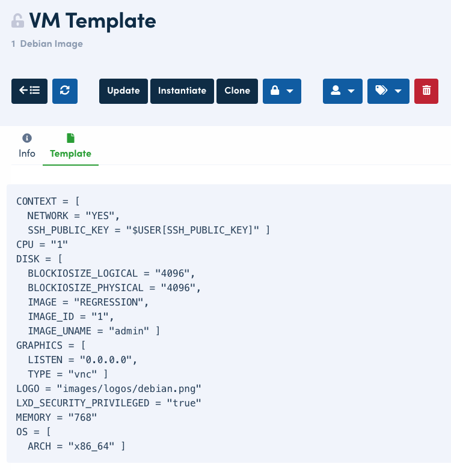Click the LOGO debian.png line in the template

[x=109, y=388]
